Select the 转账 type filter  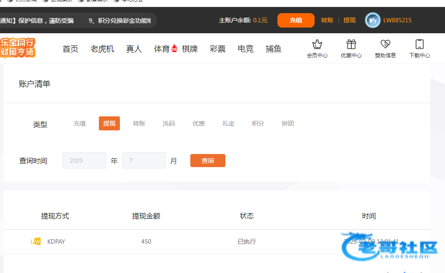click(139, 124)
